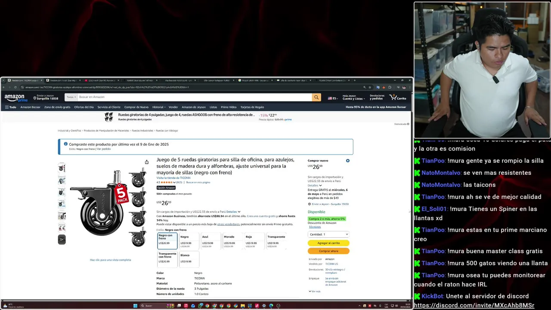
Task: Open the Cantidad quantity dropdown
Action: click(328, 234)
